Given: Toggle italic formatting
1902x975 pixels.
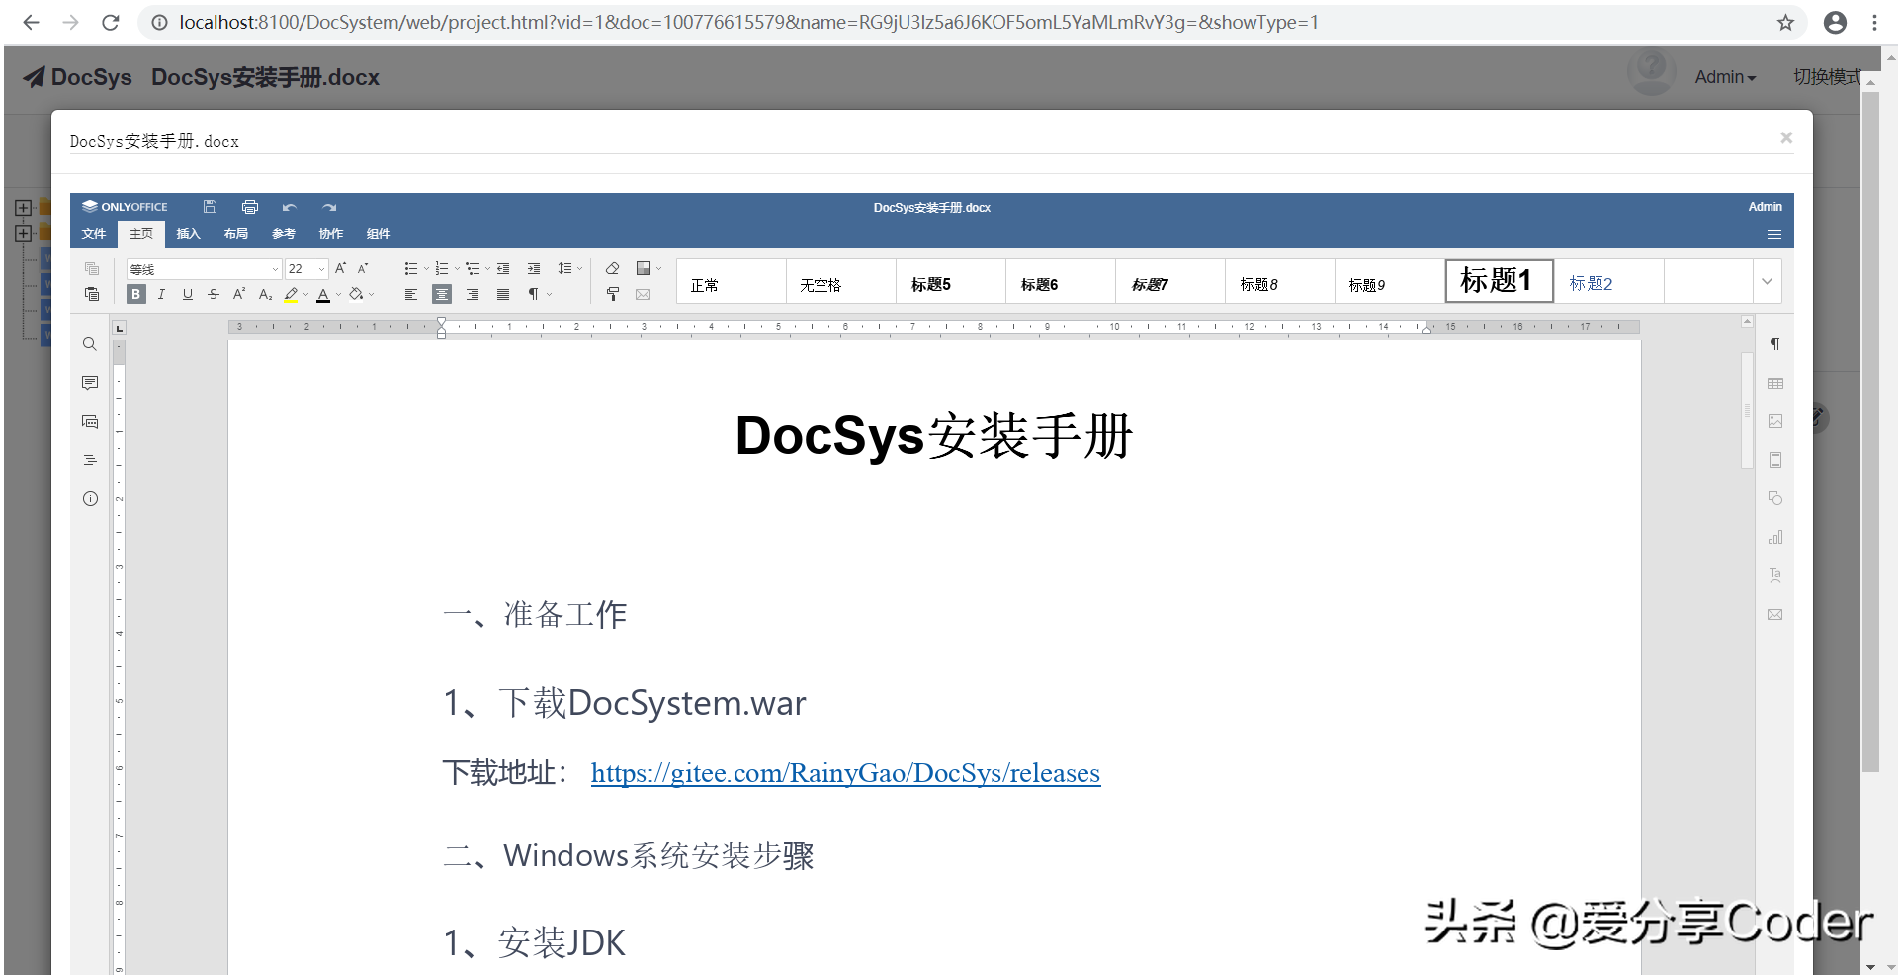Looking at the screenshot, I should 161,294.
